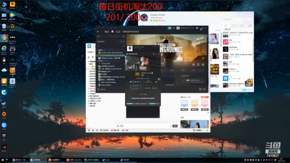Click the Windows Start button
The width and height of the screenshot is (290, 163).
(2, 160)
